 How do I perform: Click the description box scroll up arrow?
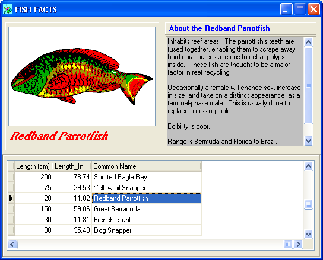pyautogui.click(x=308, y=42)
